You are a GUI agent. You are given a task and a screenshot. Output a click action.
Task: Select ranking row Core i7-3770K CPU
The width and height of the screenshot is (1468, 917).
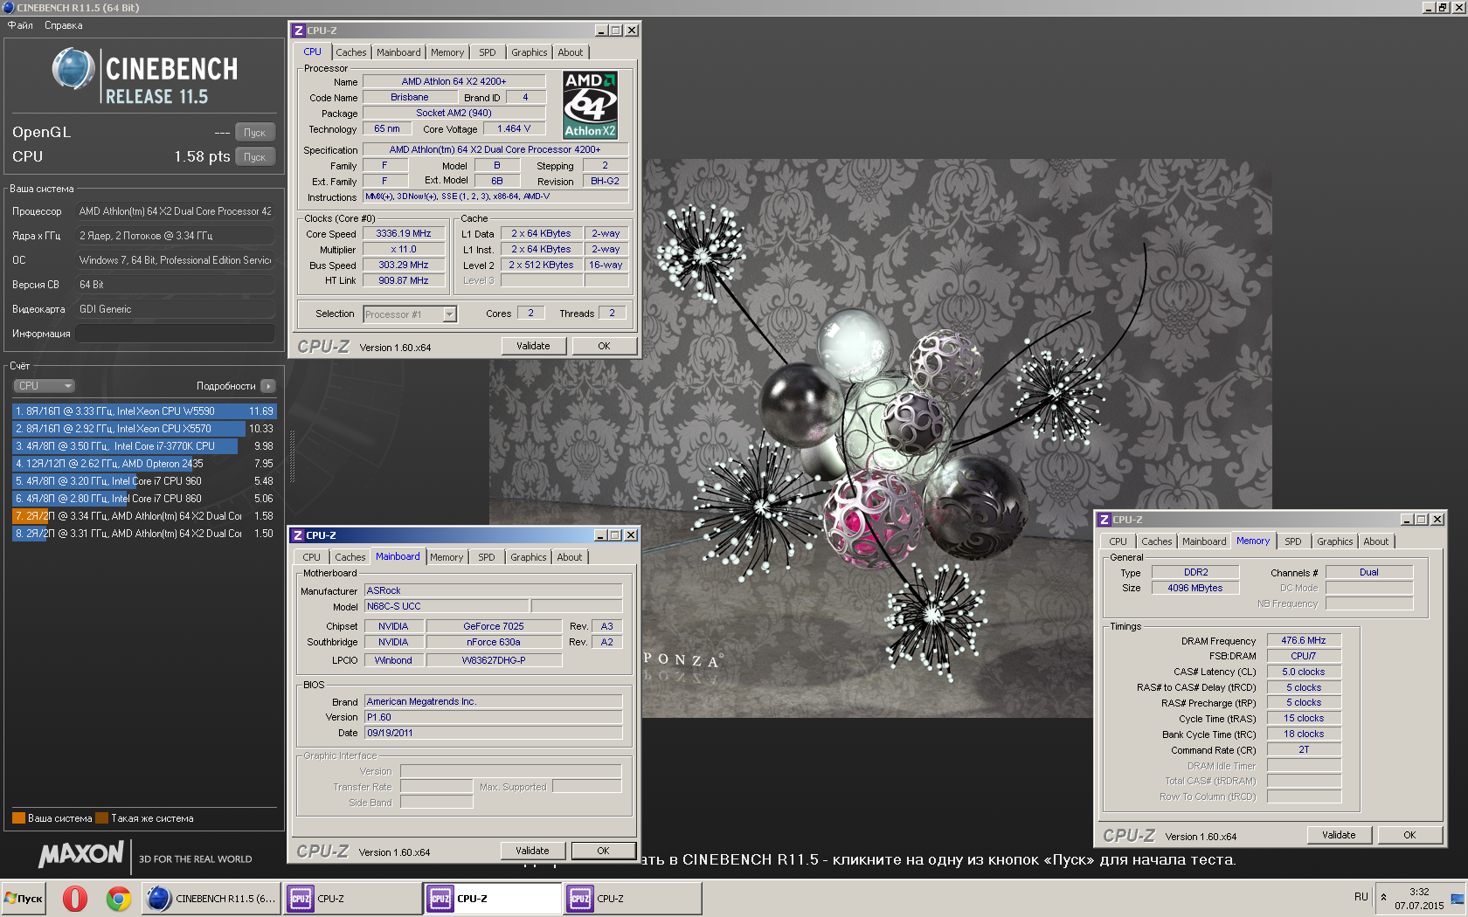144,446
